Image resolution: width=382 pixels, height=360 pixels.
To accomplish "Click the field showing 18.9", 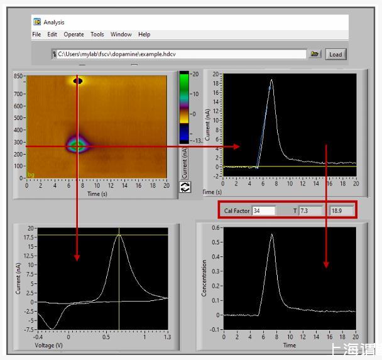I will (342, 210).
